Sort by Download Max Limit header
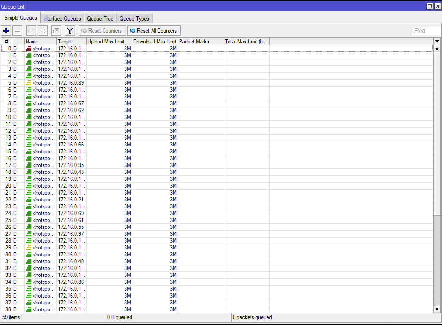The image size is (442, 325). (155, 41)
